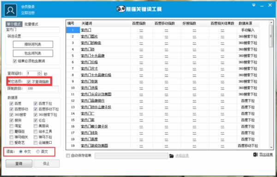
Task: Enable 神马下拉 checkbox
Action: click(36, 137)
